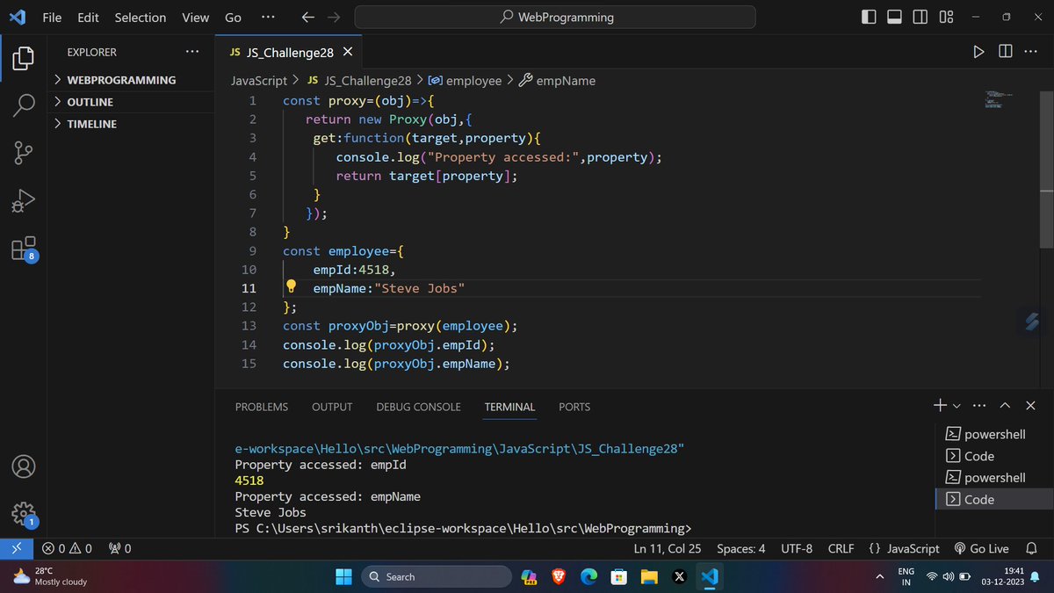1054x593 pixels.
Task: Click the ports forwarded indicator in status bar
Action: 119,548
